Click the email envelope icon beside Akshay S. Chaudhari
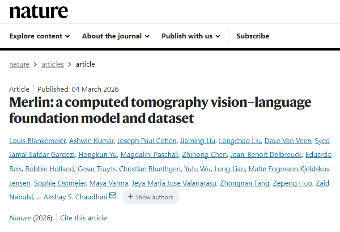 pyautogui.click(x=113, y=196)
